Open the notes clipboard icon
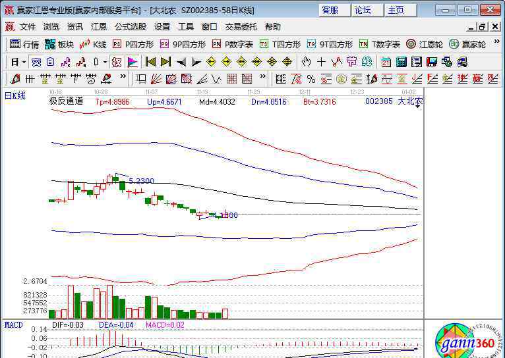505x358 pixels. tap(51, 62)
